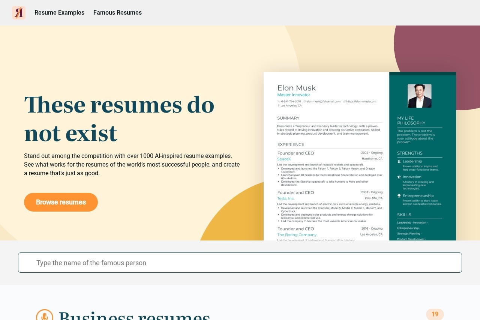The image size is (480, 320).
Task: Open the Resume Examples menu
Action: (59, 12)
